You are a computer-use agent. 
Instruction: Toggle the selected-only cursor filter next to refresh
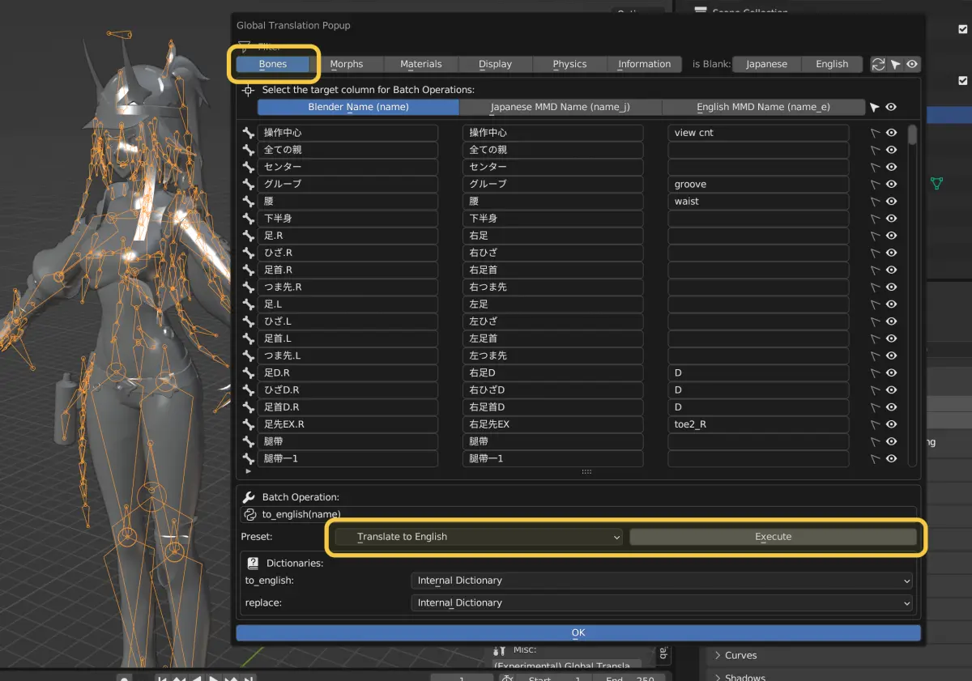pos(895,64)
